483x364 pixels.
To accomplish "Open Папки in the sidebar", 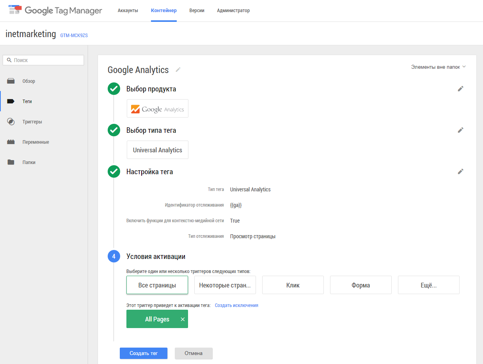I will click(29, 162).
